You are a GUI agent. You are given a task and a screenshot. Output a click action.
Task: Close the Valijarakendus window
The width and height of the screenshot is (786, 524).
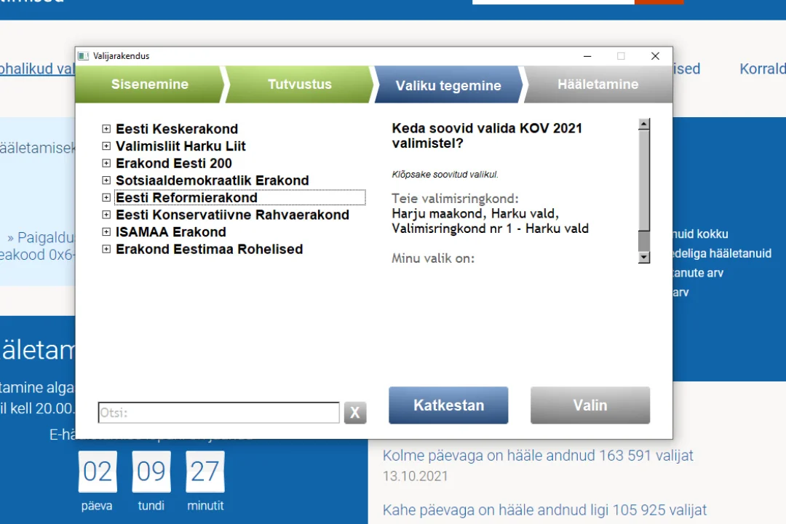(655, 56)
